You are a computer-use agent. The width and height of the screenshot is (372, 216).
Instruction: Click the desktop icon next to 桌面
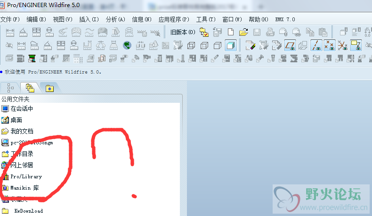[x=5, y=120]
